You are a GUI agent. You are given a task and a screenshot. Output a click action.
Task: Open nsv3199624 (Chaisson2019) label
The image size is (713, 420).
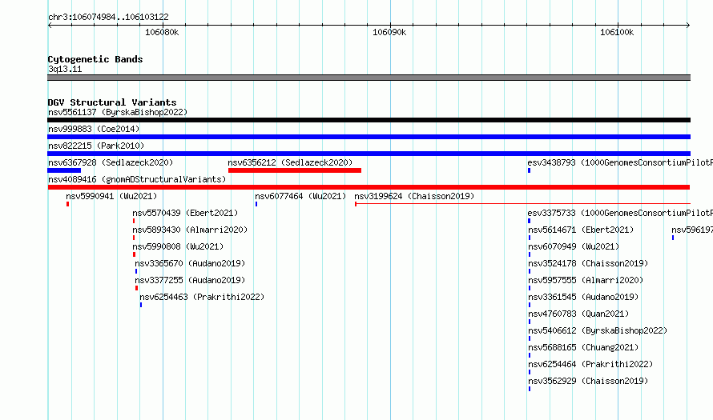tap(414, 196)
